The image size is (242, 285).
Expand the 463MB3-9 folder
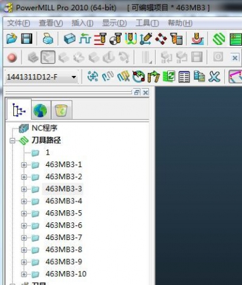click(24, 262)
